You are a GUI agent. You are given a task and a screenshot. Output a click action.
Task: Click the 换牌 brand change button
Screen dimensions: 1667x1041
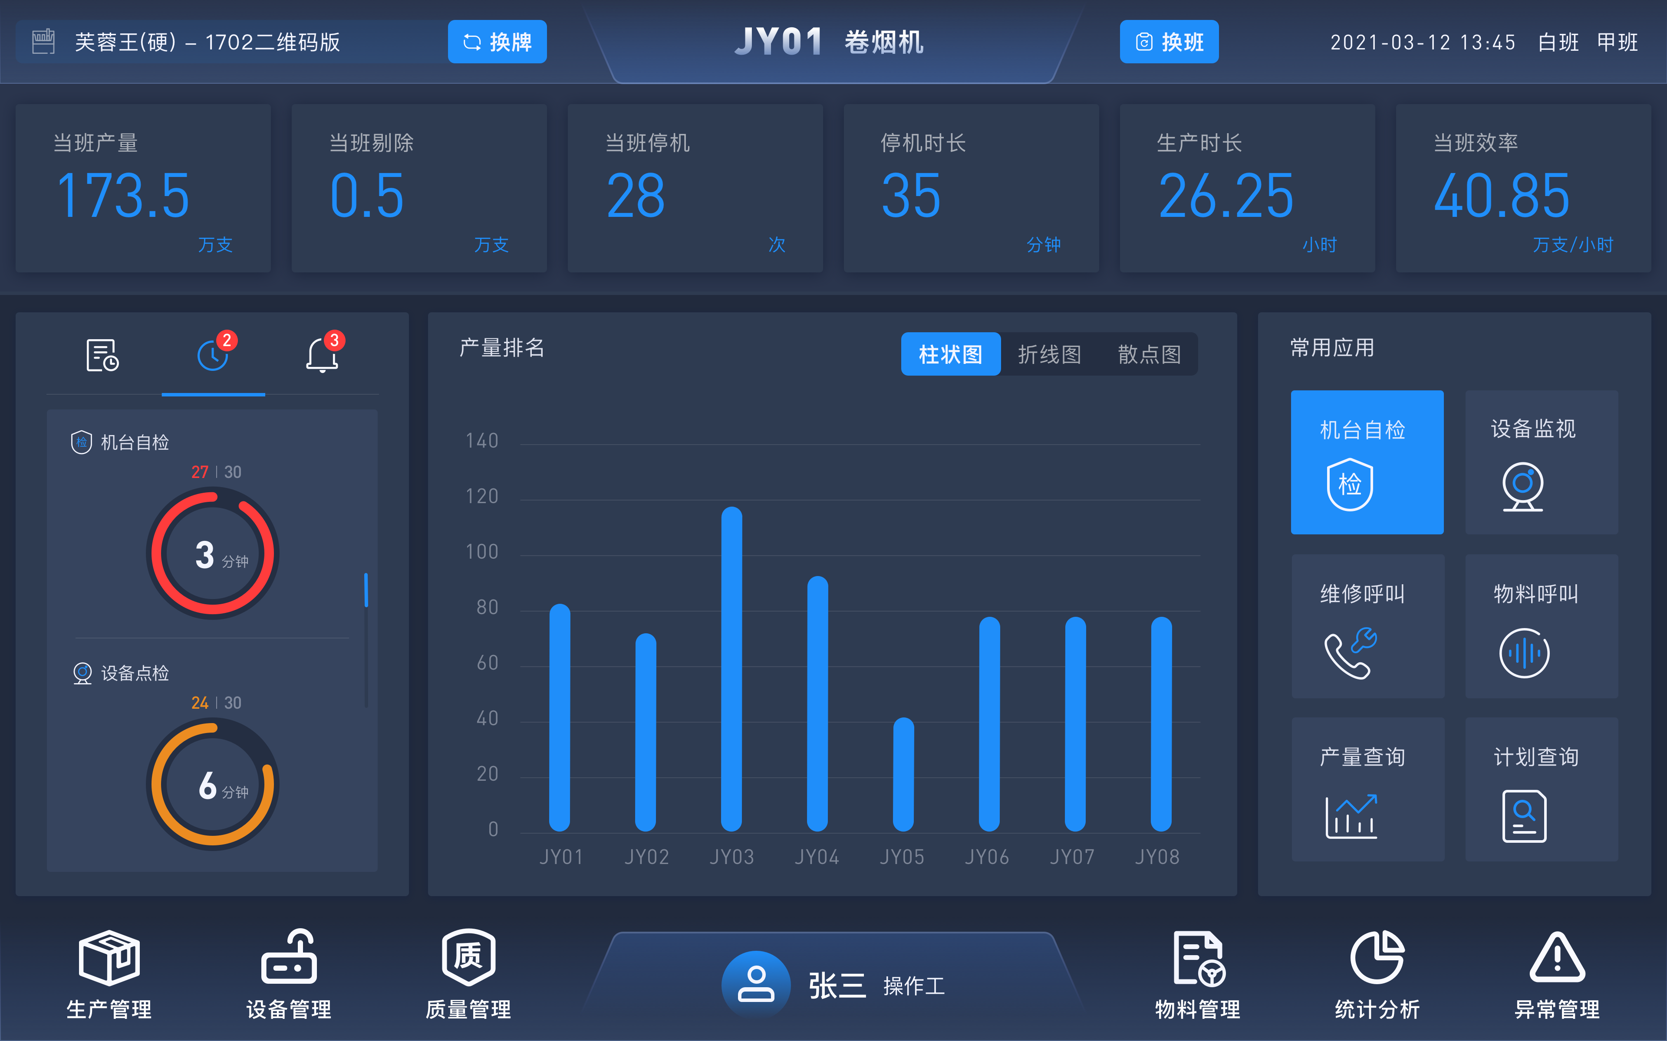tap(497, 42)
